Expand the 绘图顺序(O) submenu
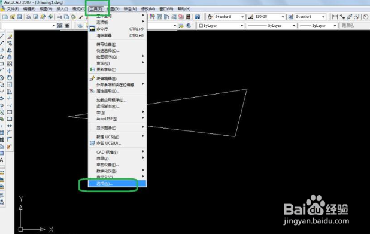The height and width of the screenshot is (234, 370). 117,57
